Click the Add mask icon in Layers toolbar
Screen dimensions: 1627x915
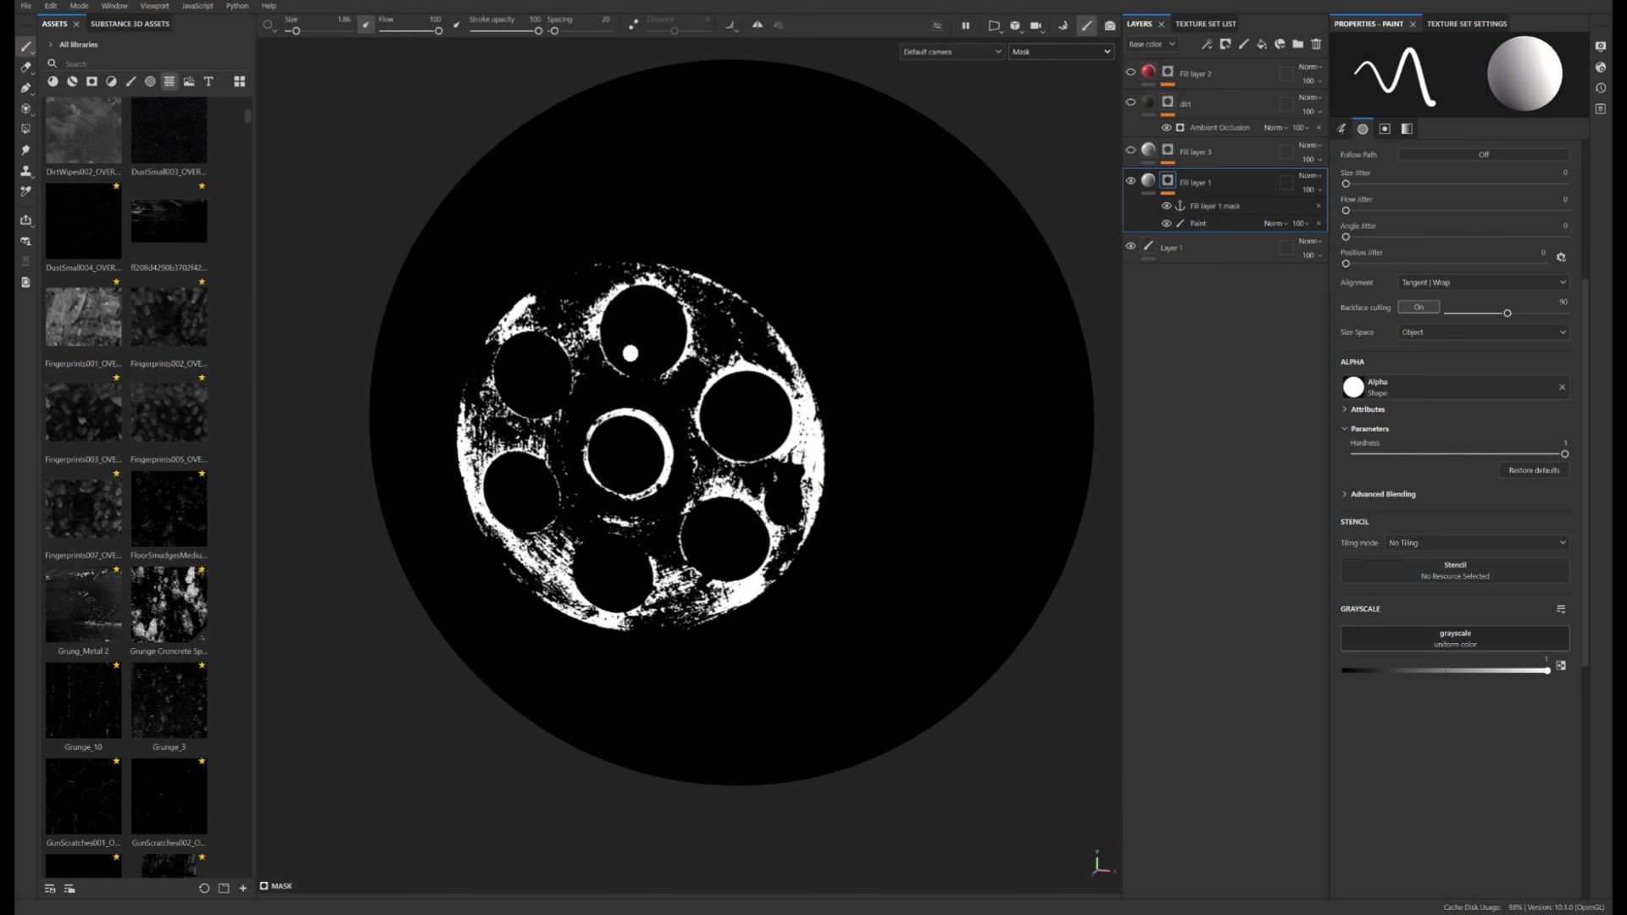click(x=1225, y=44)
